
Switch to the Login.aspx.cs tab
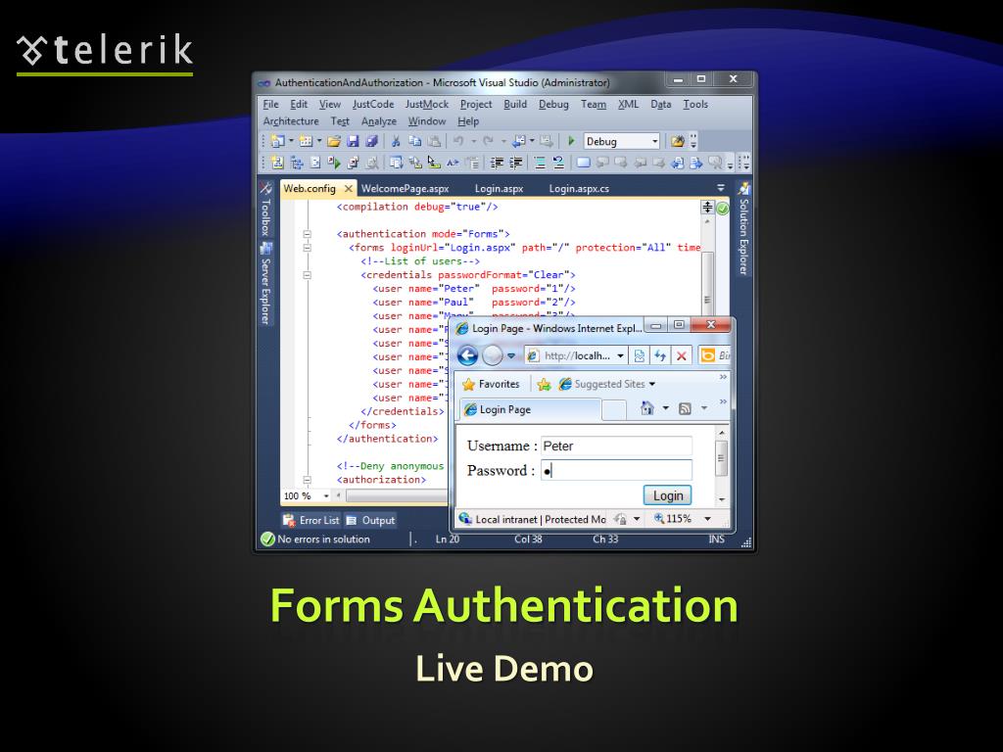coord(578,189)
